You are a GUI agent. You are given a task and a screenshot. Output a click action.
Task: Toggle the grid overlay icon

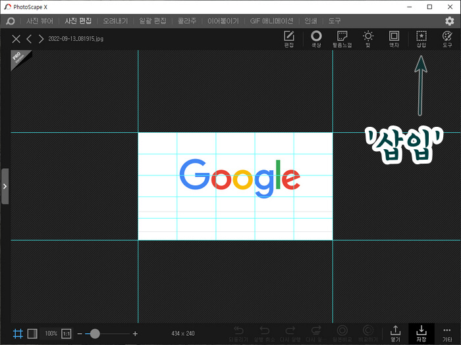pos(18,334)
